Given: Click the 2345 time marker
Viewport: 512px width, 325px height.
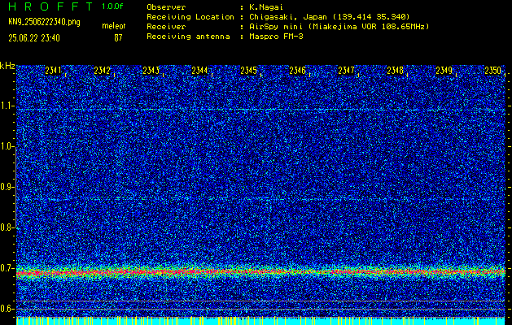Looking at the screenshot, I should [x=248, y=71].
